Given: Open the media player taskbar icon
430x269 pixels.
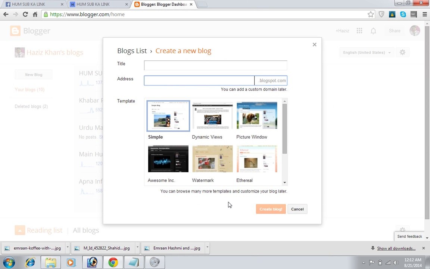Looking at the screenshot, I should pos(71,262).
